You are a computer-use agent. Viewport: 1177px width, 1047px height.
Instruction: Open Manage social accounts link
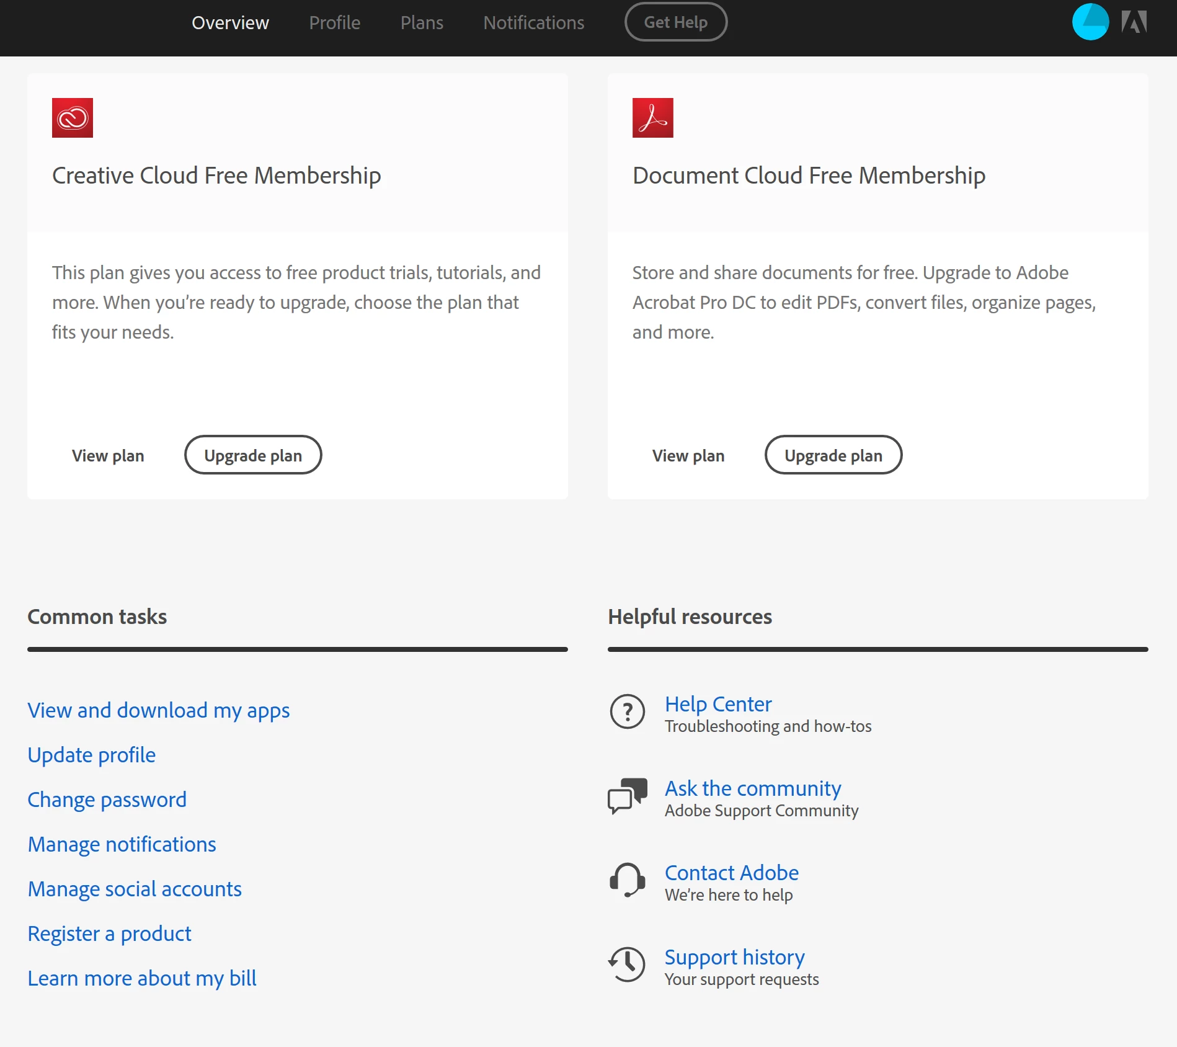click(x=135, y=889)
